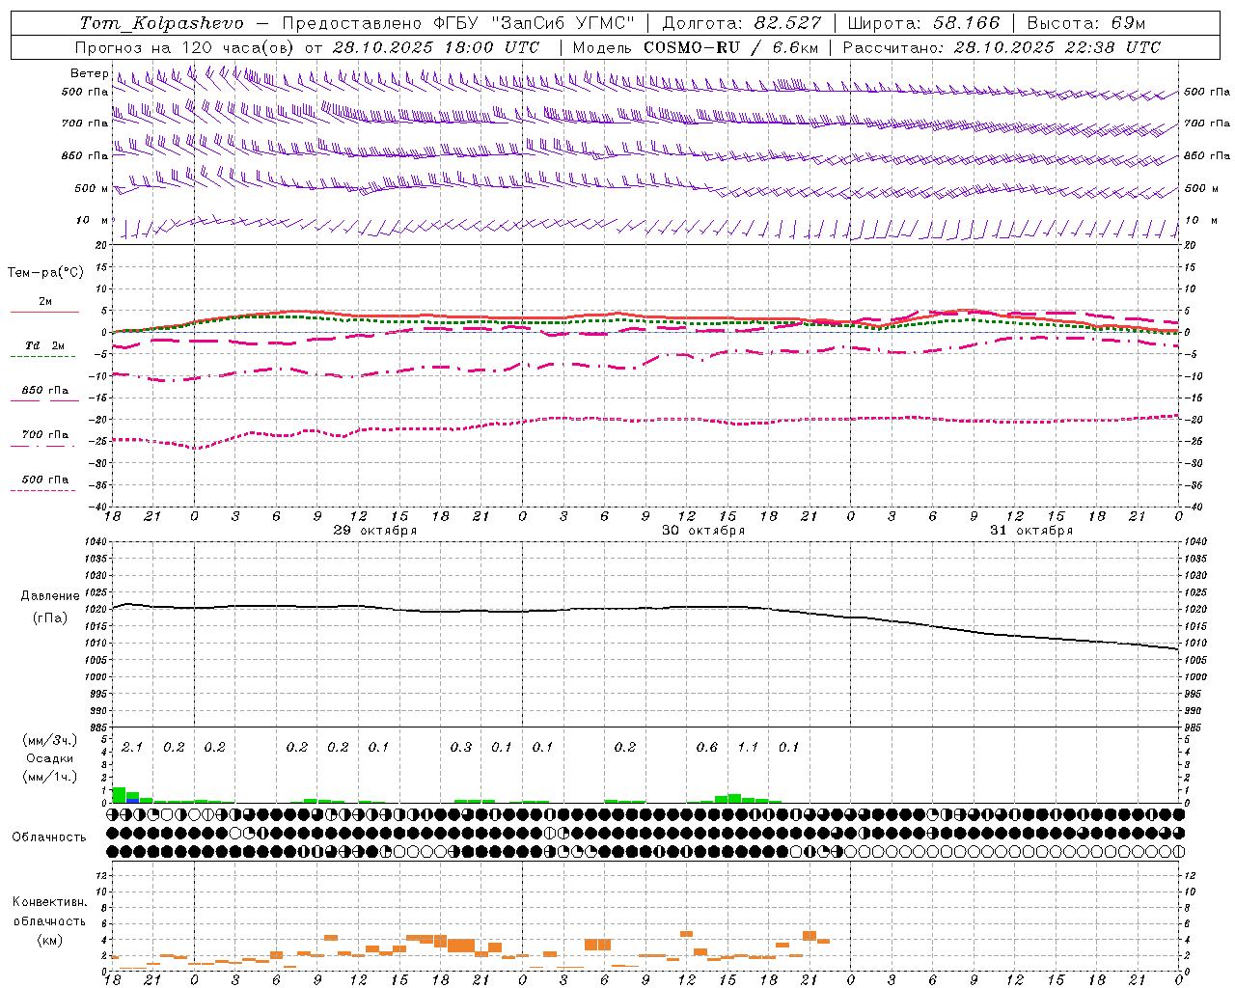The height and width of the screenshot is (988, 1235).
Task: Click the "Td 2м" dew point legend label
Action: 45,345
